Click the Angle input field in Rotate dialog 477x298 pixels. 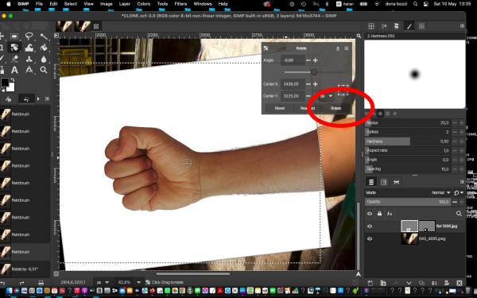click(x=292, y=60)
